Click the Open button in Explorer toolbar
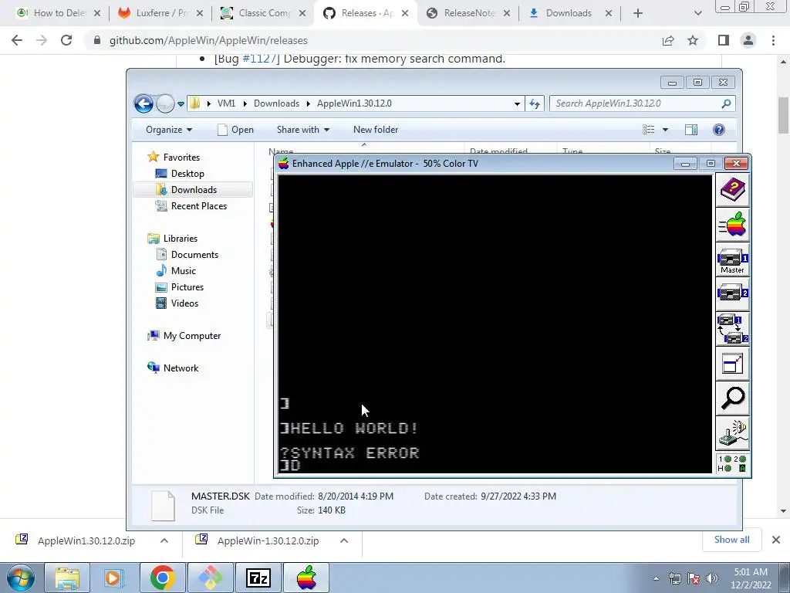 pos(235,130)
